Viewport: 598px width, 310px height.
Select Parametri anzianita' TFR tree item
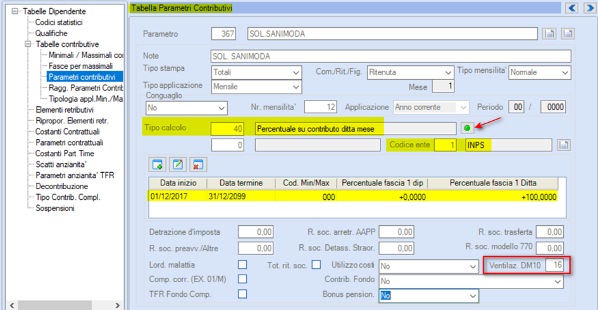(x=75, y=175)
